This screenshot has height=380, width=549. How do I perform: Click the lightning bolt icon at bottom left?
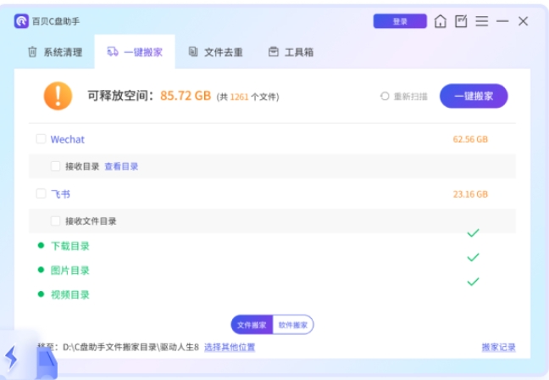coord(11,358)
